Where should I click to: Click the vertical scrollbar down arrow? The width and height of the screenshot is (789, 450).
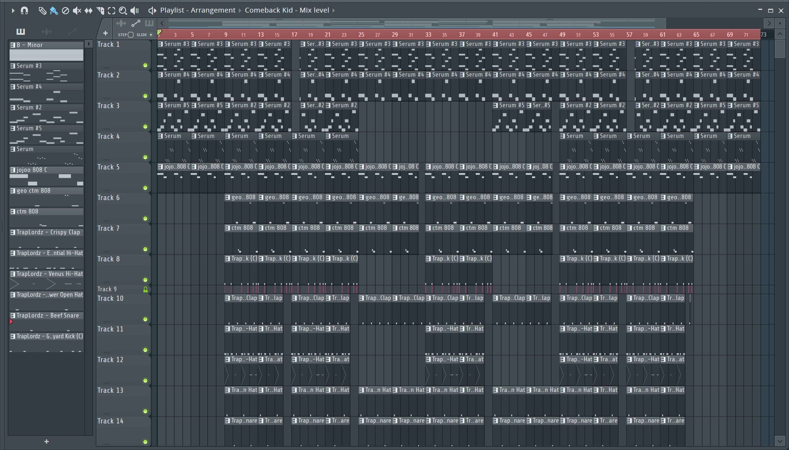coord(780,441)
